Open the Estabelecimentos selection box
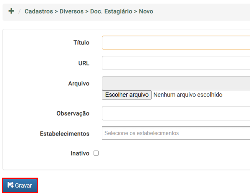 point(176,133)
